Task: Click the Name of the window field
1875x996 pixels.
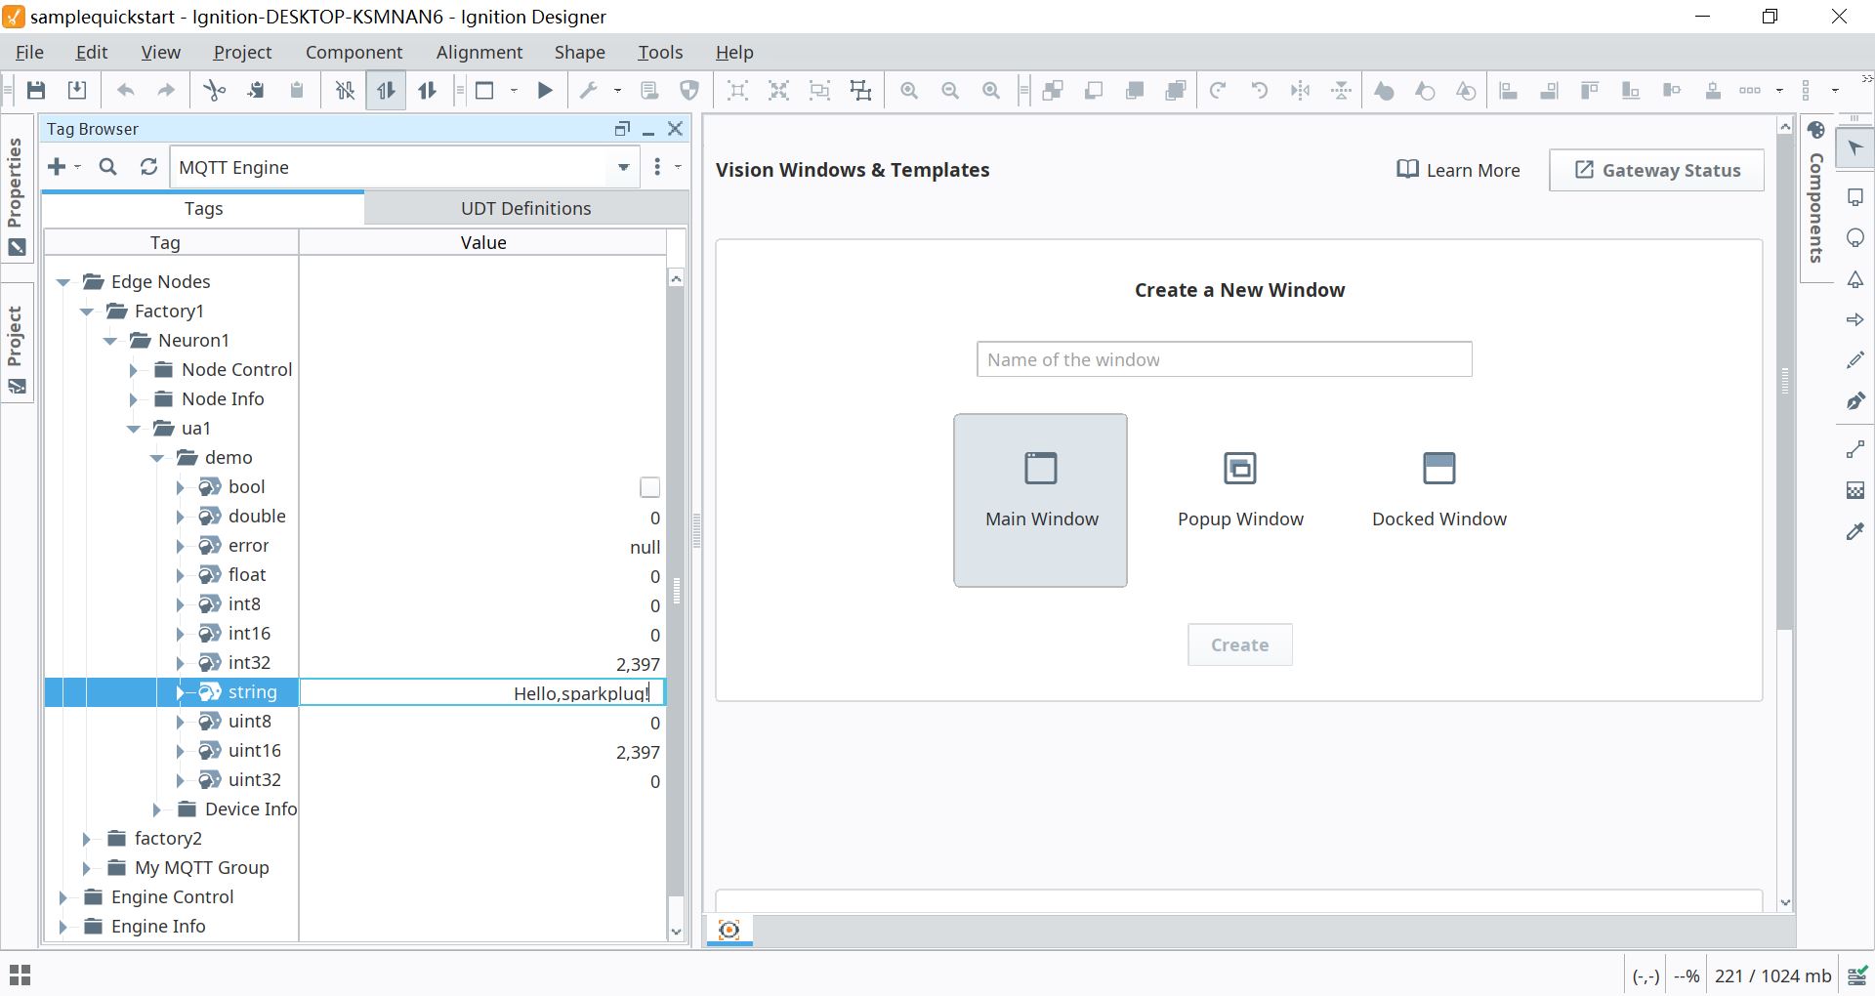Action: pos(1224,359)
